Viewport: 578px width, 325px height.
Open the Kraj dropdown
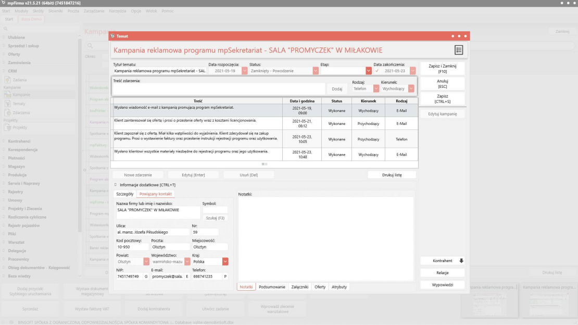tap(225, 262)
